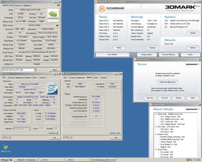Click Details... button in 3DMark Score window

pyautogui.click(x=179, y=98)
